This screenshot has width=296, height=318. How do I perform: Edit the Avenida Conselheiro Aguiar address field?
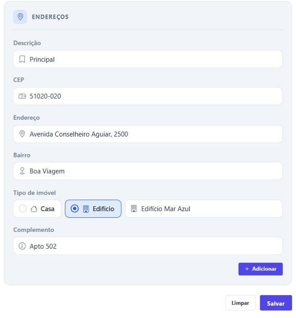(148, 134)
